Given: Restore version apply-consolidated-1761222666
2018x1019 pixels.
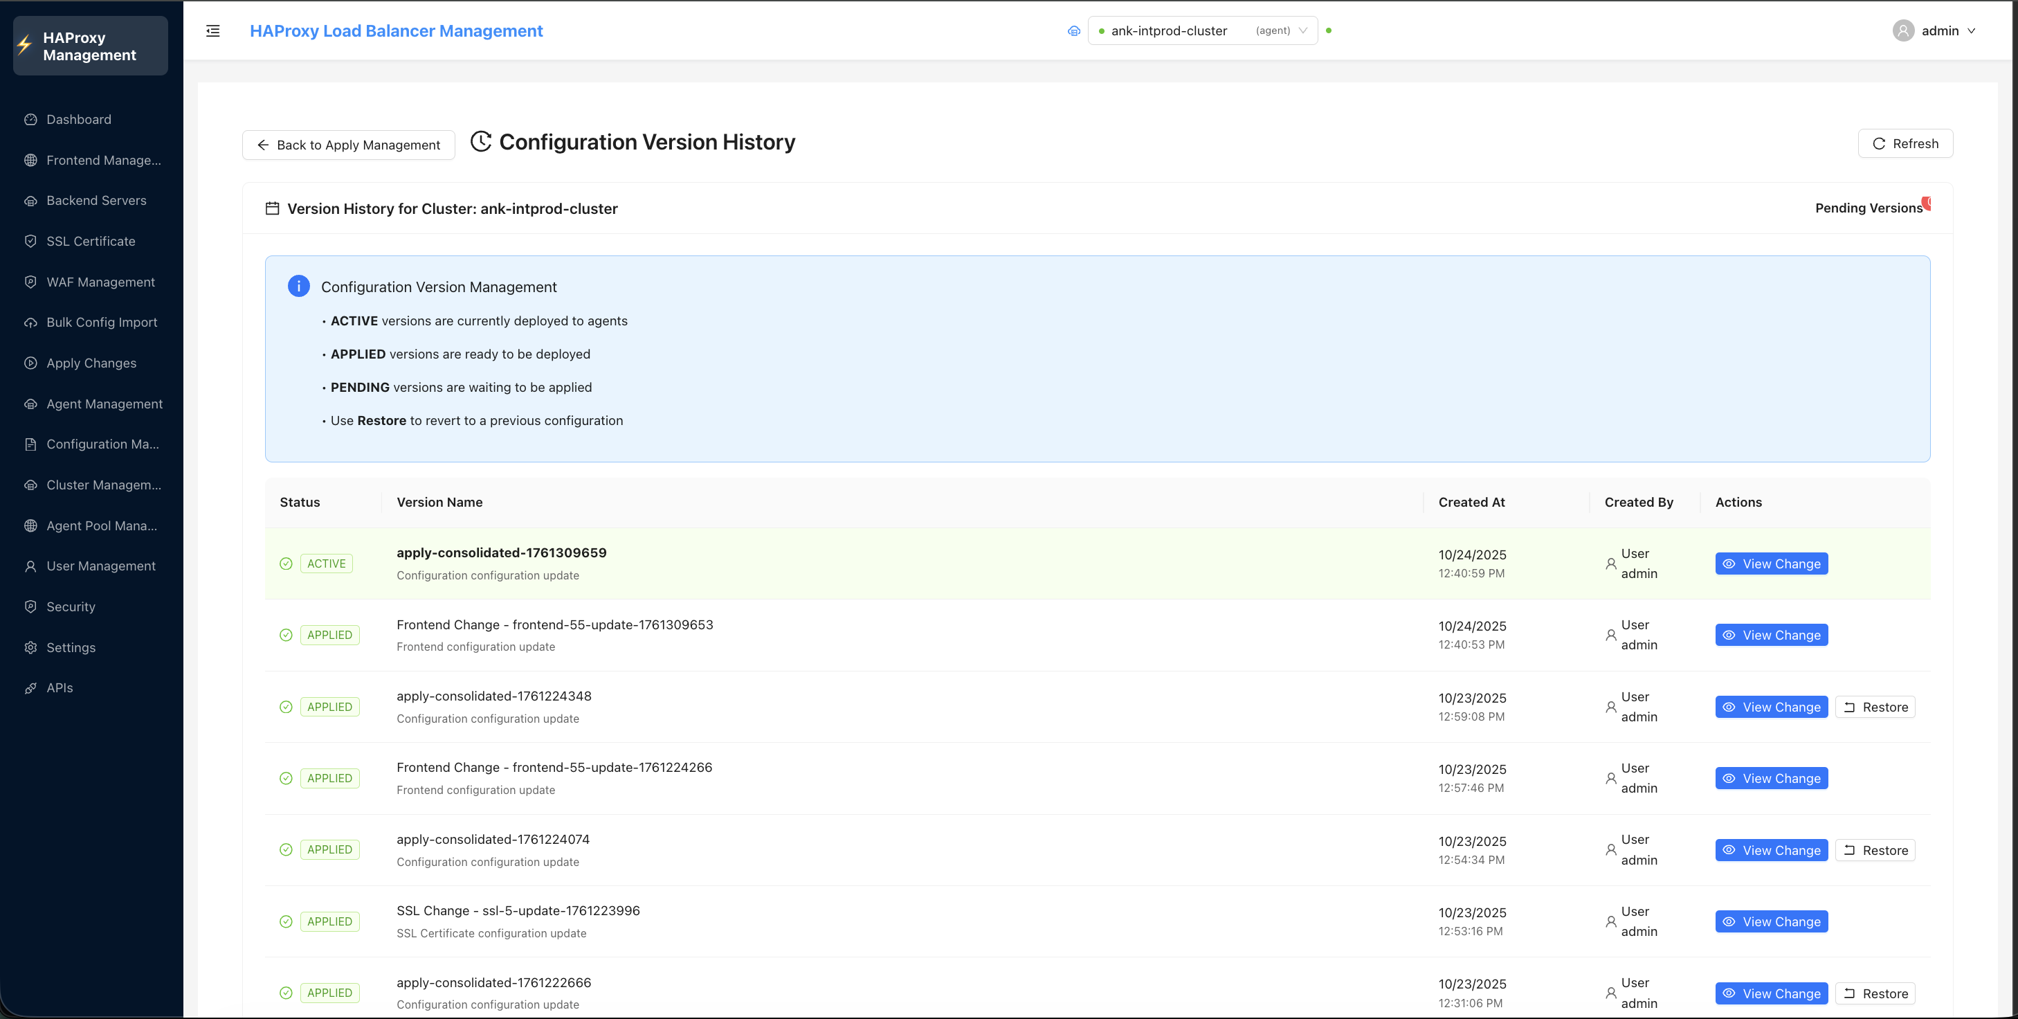Looking at the screenshot, I should coord(1875,993).
